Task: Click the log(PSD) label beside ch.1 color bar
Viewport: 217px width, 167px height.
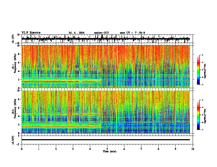Action: pyautogui.click(x=205, y=71)
